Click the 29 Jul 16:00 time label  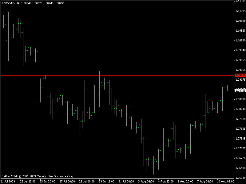click(106, 182)
